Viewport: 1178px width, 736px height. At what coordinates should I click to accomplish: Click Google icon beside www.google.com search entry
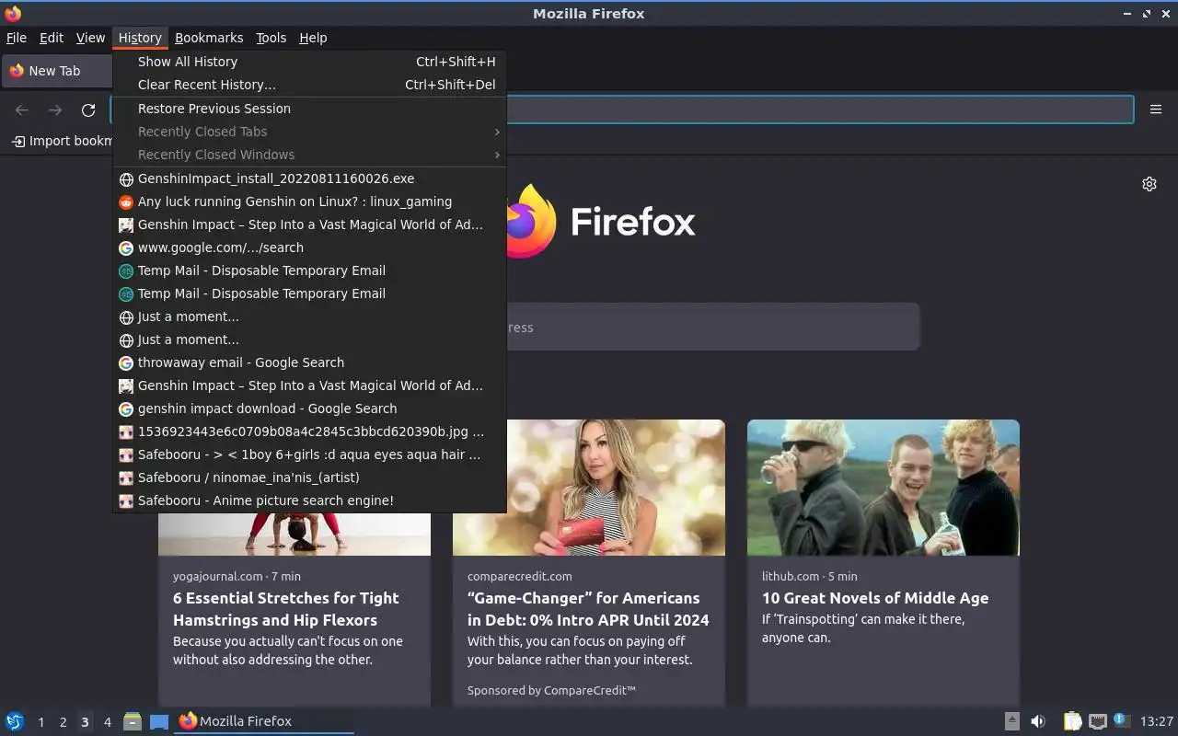pos(127,247)
